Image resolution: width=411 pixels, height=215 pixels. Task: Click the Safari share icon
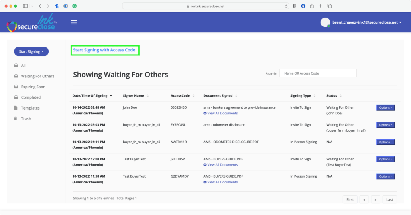311,6
